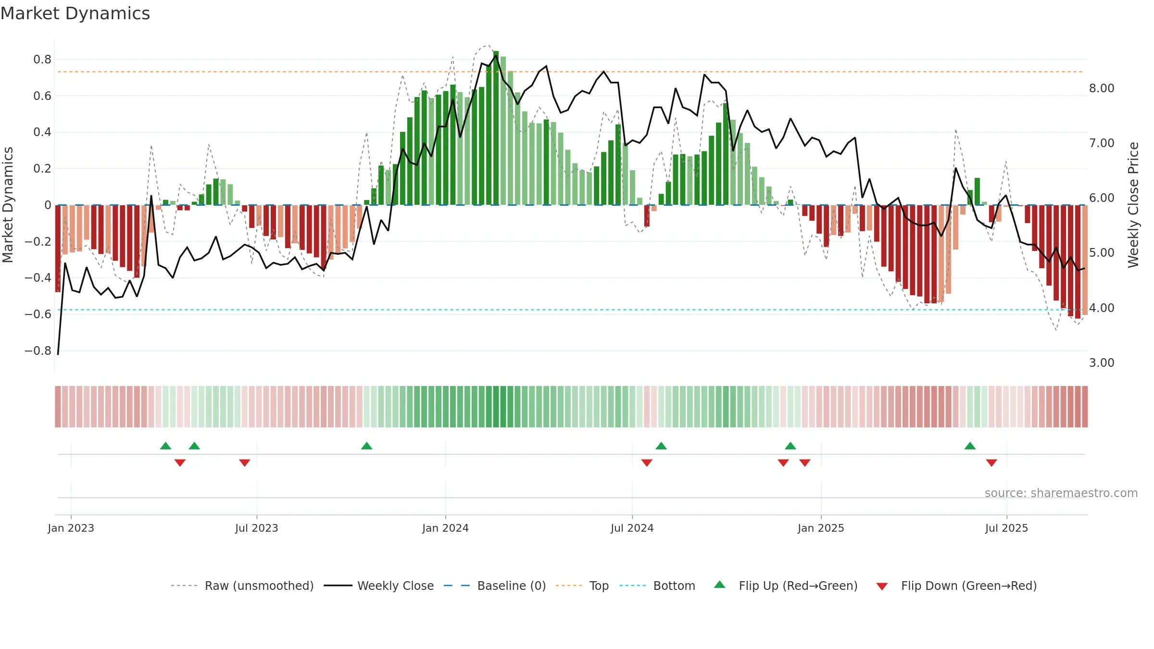This screenshot has width=1154, height=649.
Task: Toggle the Raw (unsmoothed) legend entry
Action: coord(242,586)
